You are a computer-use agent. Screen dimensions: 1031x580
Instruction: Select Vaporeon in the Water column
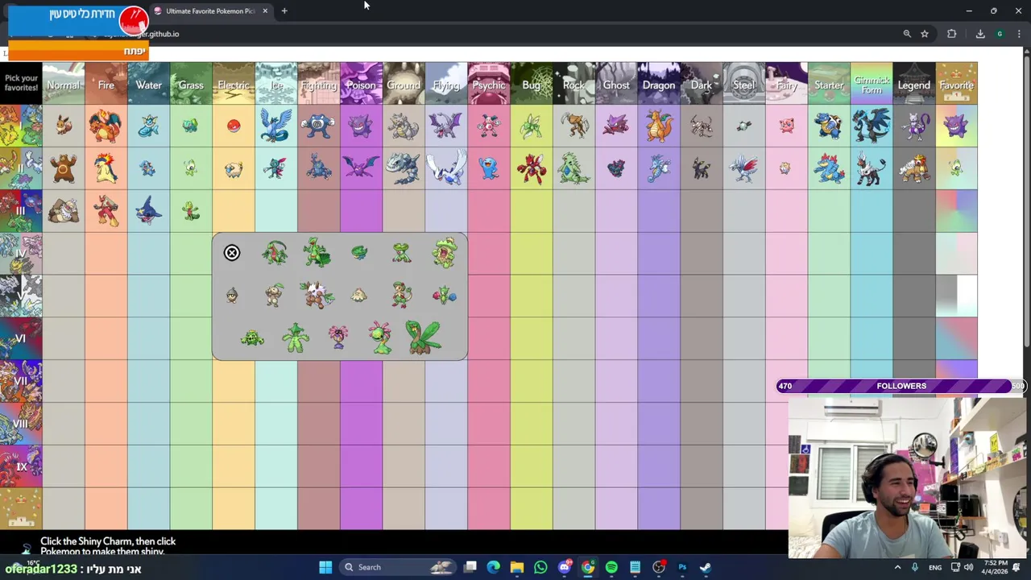(148, 126)
